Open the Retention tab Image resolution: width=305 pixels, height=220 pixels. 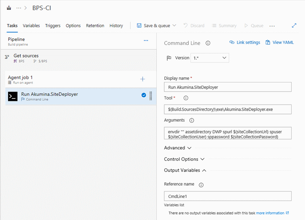coord(95,26)
